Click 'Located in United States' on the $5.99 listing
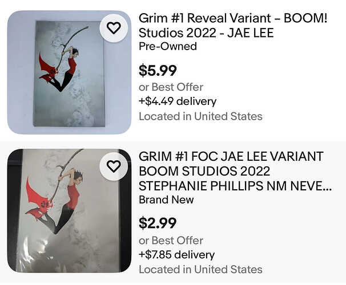Screen dimensions: 346x285 (x=200, y=116)
